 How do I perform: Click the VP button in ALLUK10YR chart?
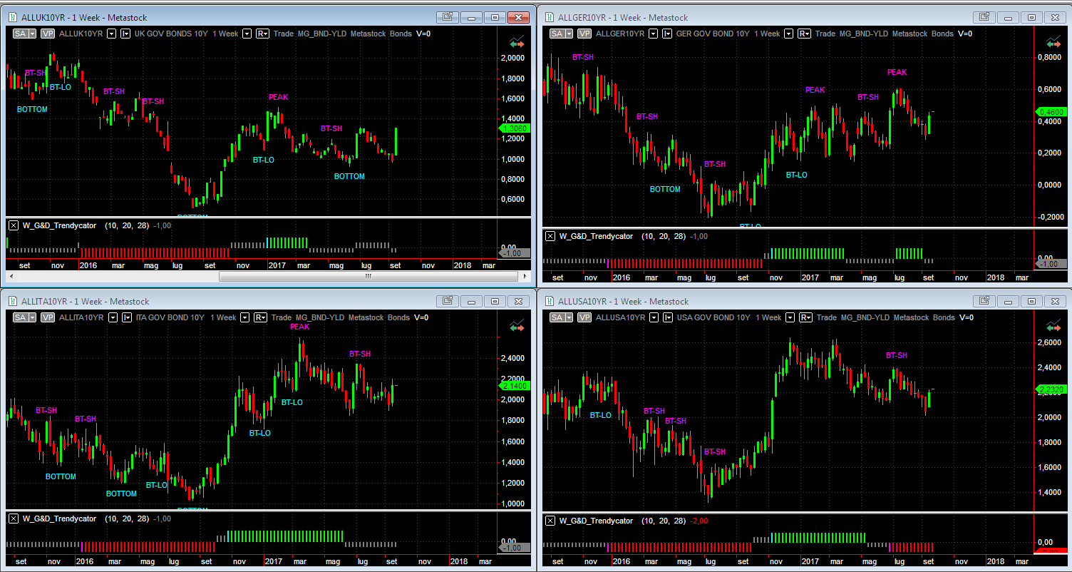click(48, 34)
